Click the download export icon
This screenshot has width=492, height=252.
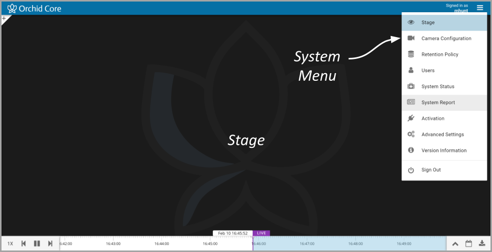click(482, 243)
